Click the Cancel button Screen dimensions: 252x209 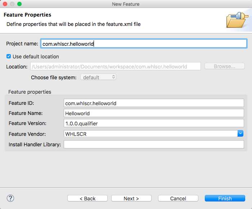click(178, 199)
